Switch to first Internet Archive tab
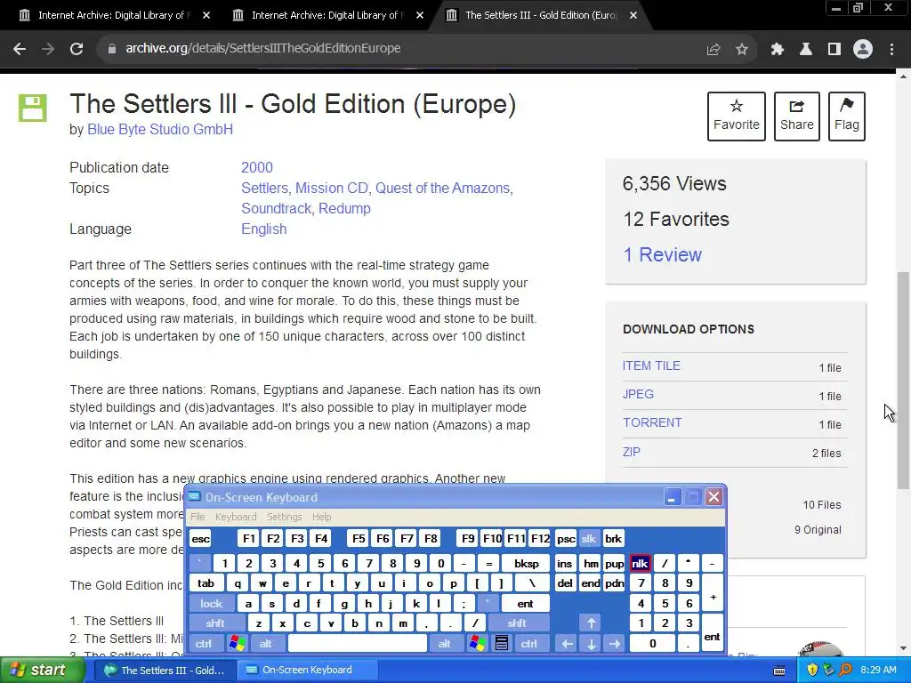 [x=115, y=15]
